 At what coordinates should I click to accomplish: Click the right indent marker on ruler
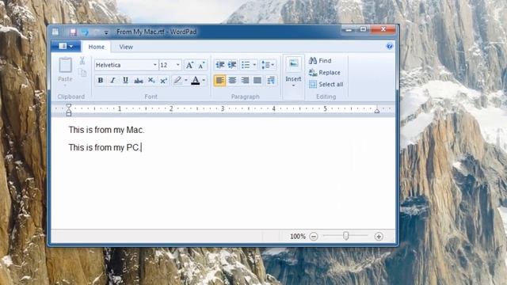point(377,111)
